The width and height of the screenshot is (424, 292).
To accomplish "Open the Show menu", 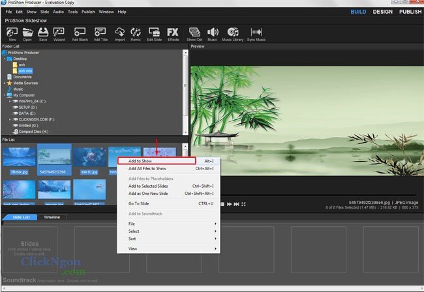I will pos(31,12).
